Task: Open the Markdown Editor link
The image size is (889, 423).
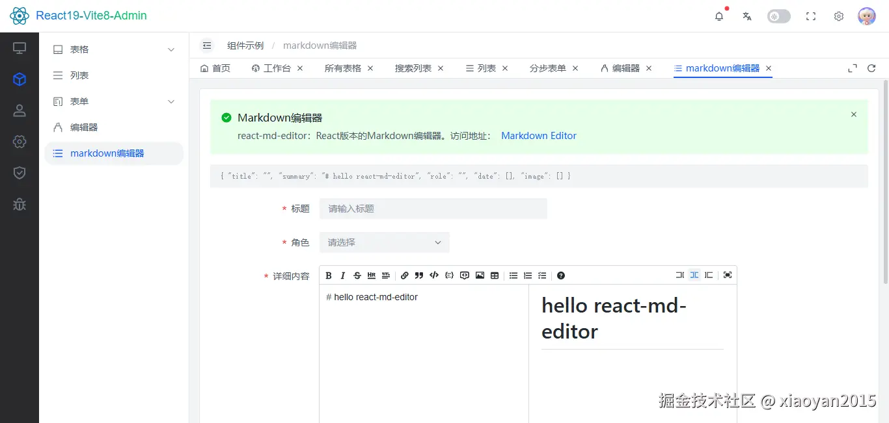Action: [x=539, y=136]
